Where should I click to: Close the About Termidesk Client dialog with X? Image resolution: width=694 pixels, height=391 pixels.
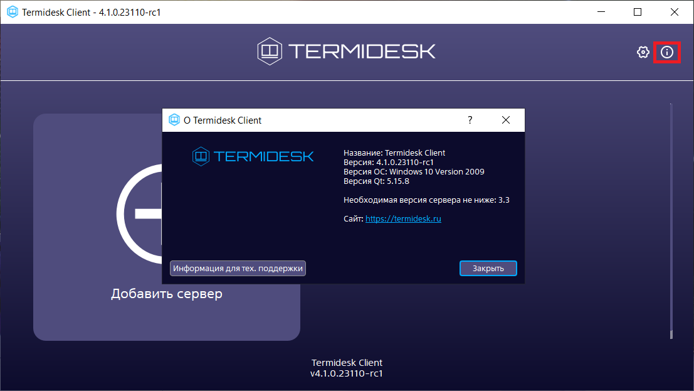coord(505,120)
